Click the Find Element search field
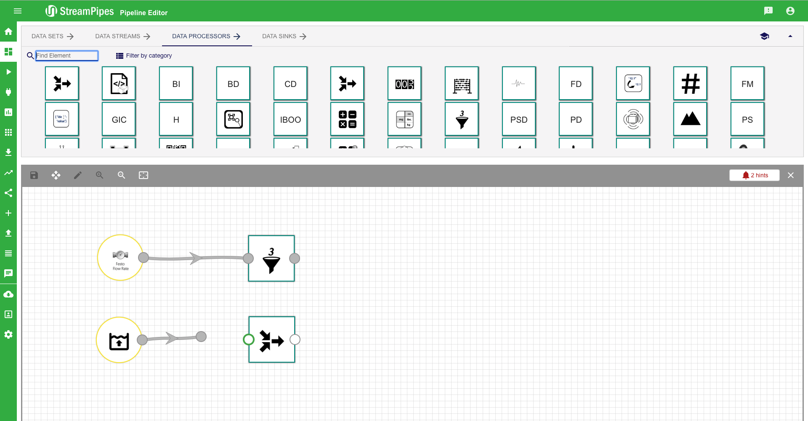Image resolution: width=808 pixels, height=421 pixels. (66, 55)
